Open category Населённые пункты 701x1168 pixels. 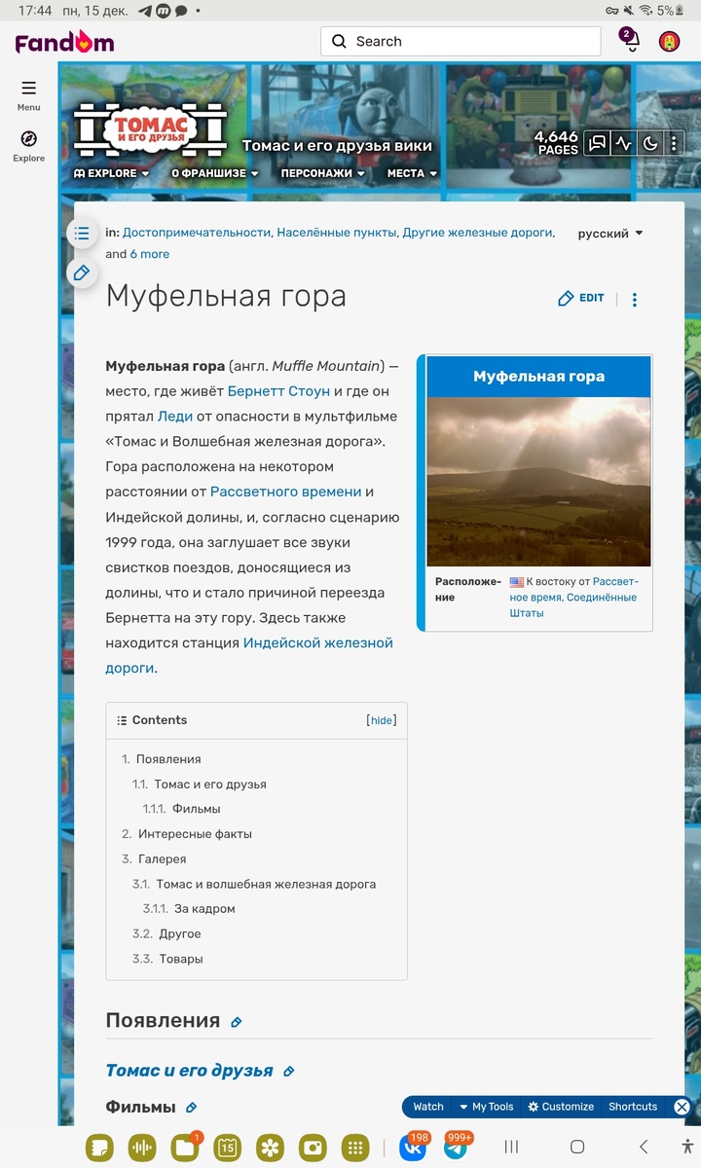pos(337,233)
